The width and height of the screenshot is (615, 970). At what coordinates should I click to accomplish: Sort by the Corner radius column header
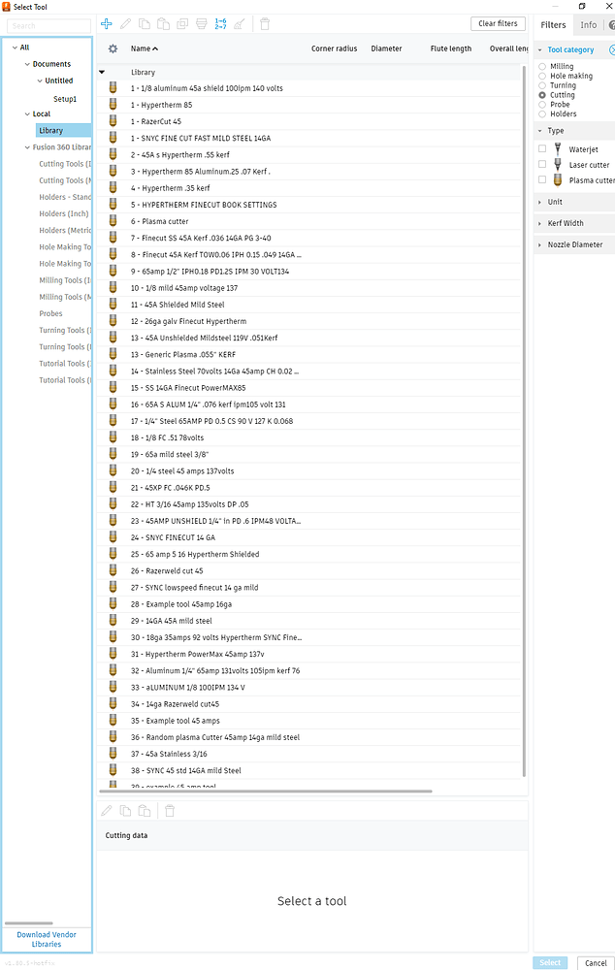click(334, 48)
